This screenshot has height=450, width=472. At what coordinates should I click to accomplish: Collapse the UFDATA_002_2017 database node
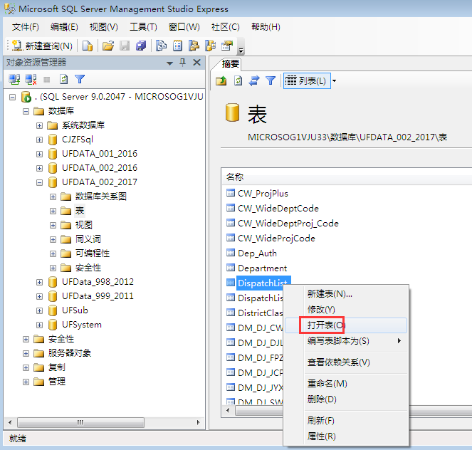point(40,182)
